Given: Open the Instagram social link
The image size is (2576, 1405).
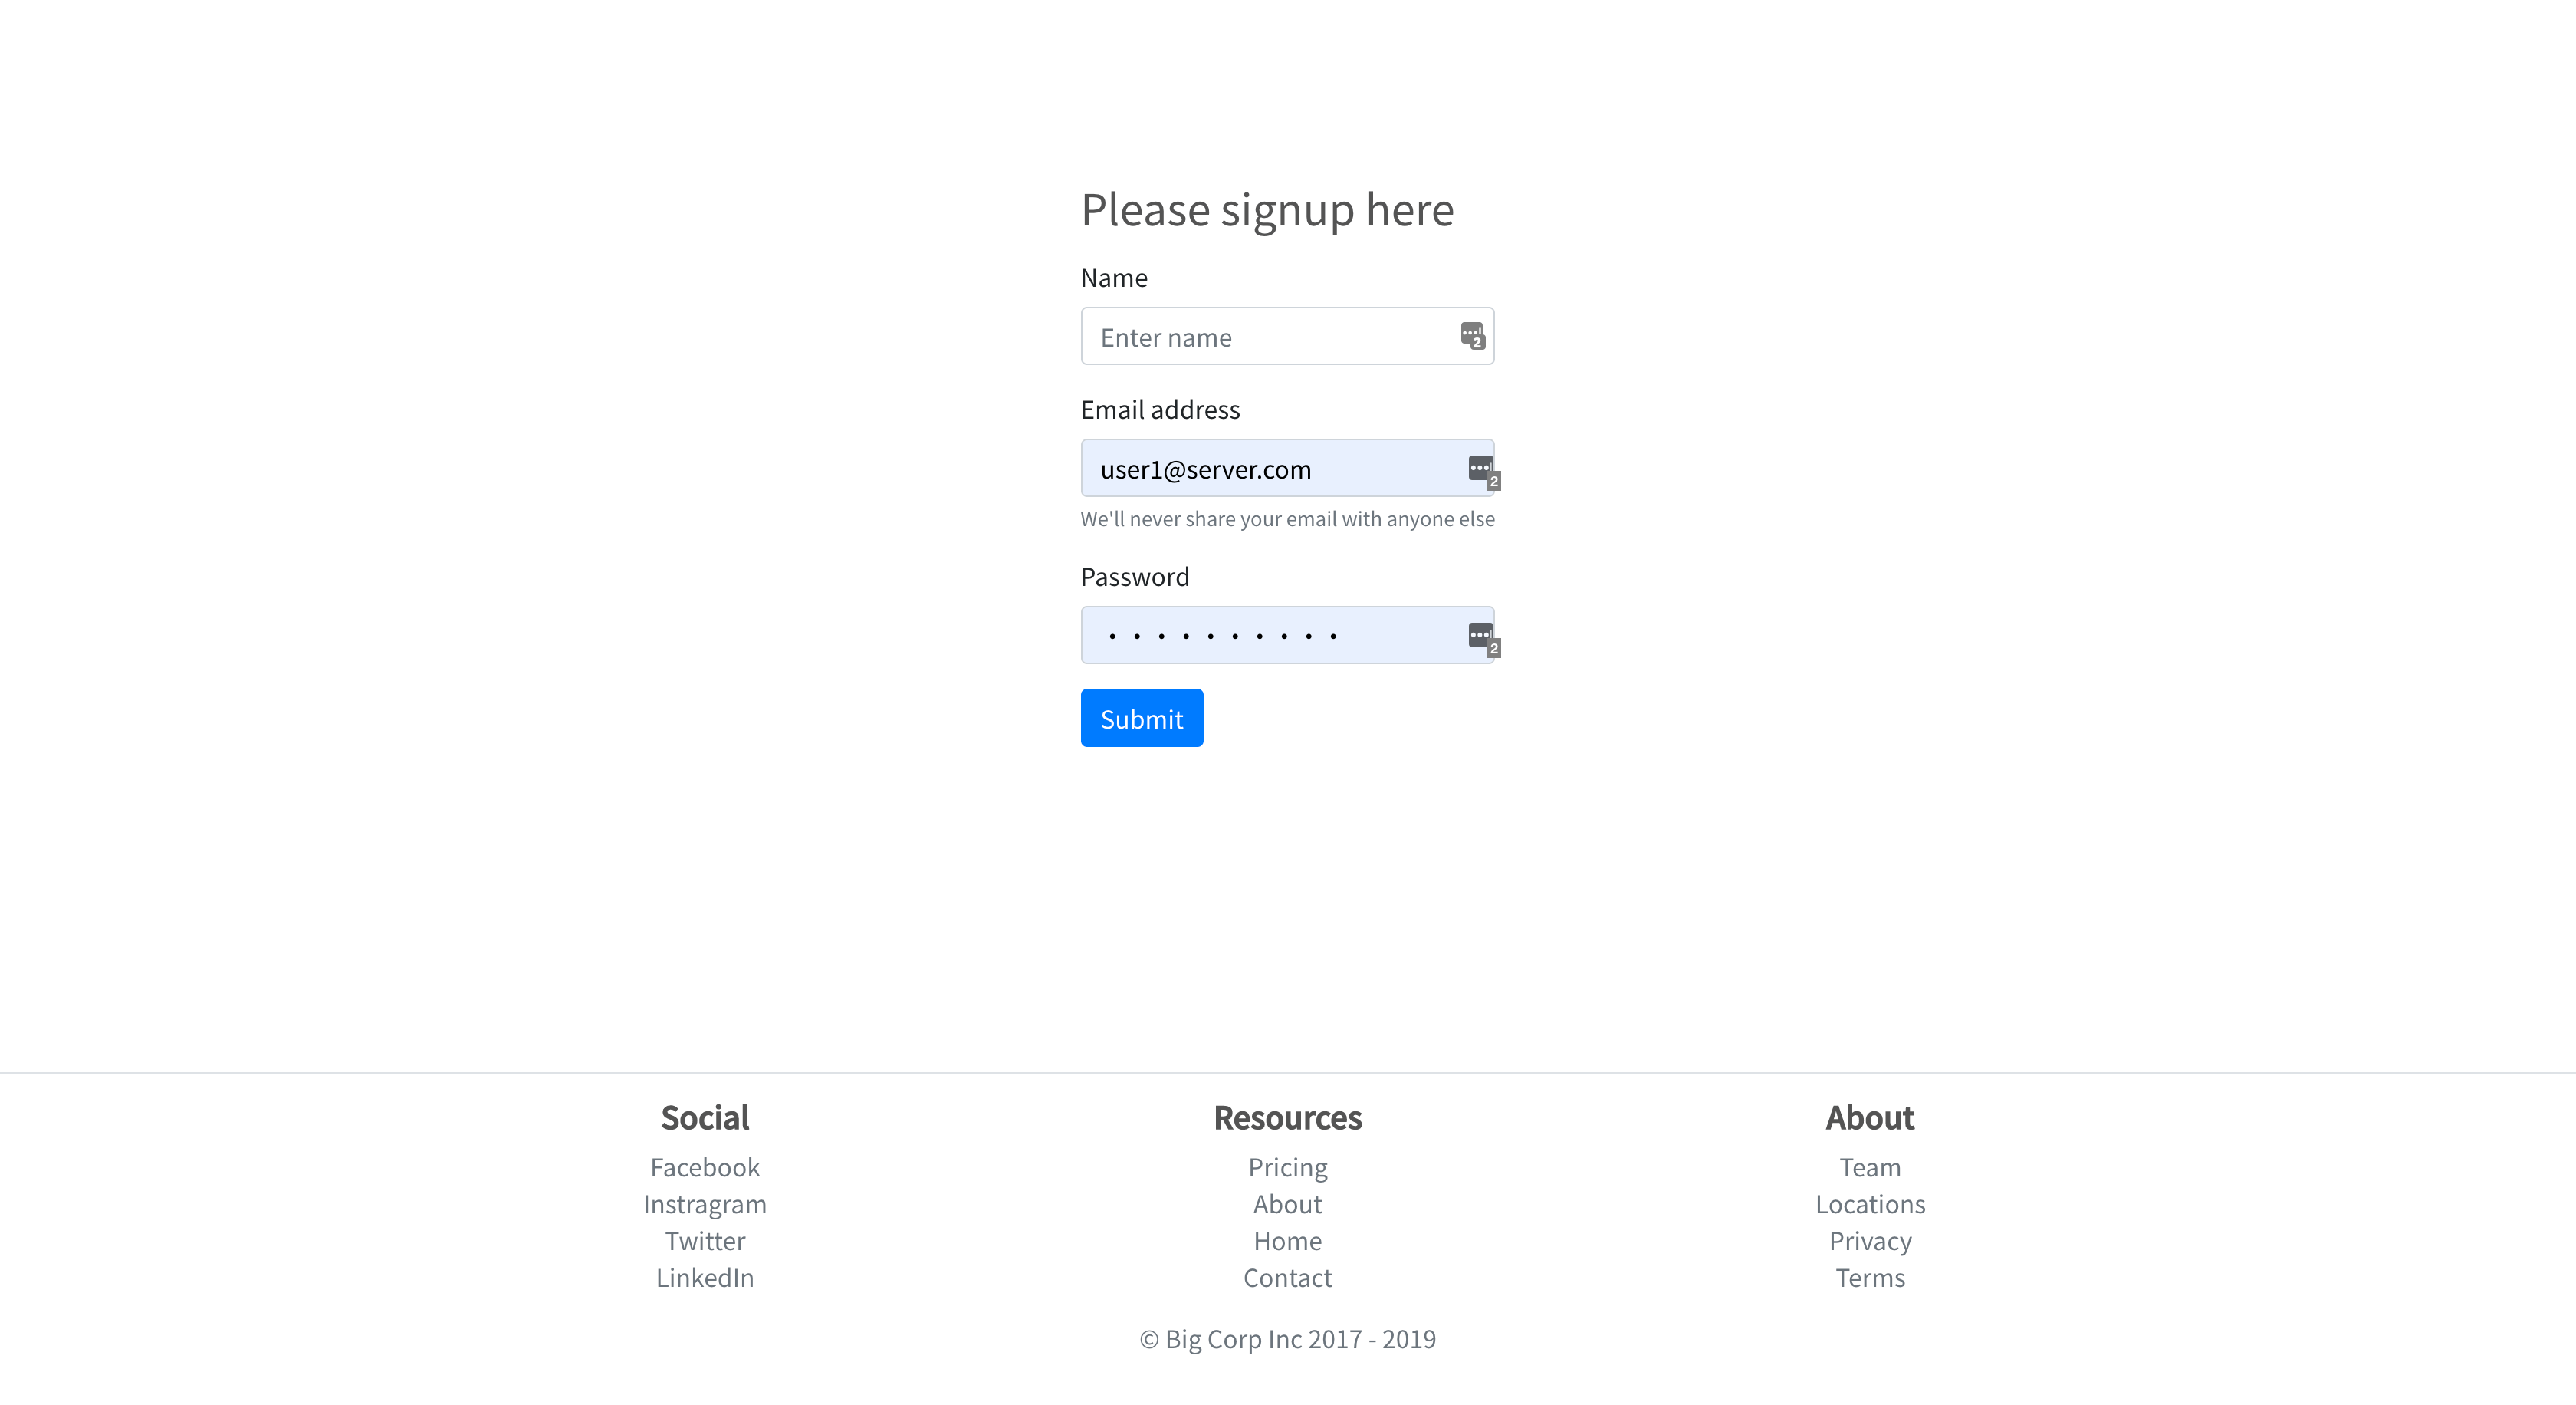Looking at the screenshot, I should (x=704, y=1204).
